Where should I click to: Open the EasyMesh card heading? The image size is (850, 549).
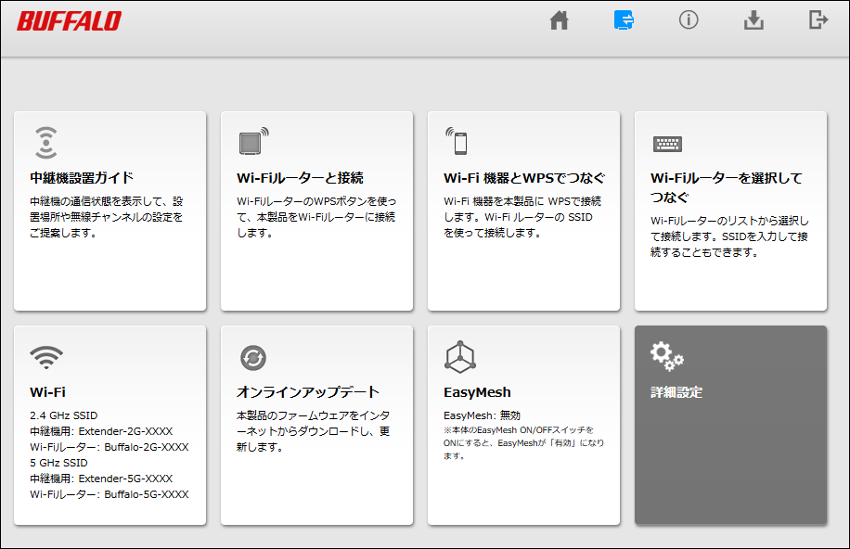[477, 392]
